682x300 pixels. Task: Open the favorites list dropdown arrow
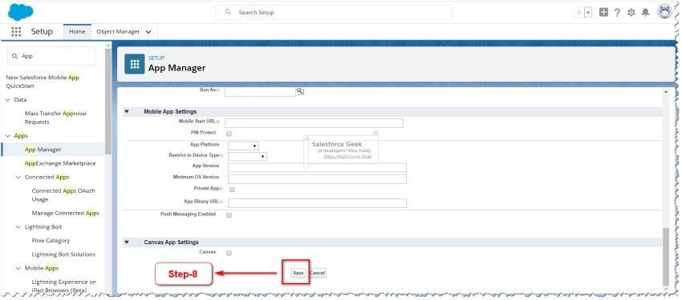588,13
